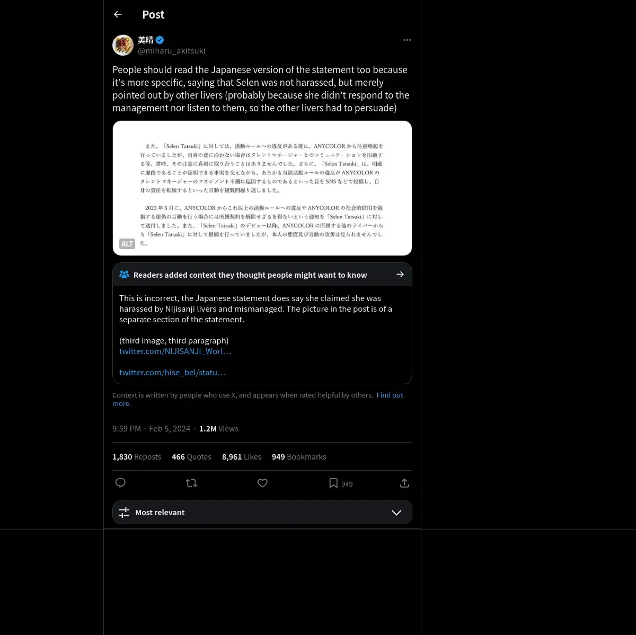The width and height of the screenshot is (636, 635).
Task: Click the repost arrows icon
Action: coord(191,483)
